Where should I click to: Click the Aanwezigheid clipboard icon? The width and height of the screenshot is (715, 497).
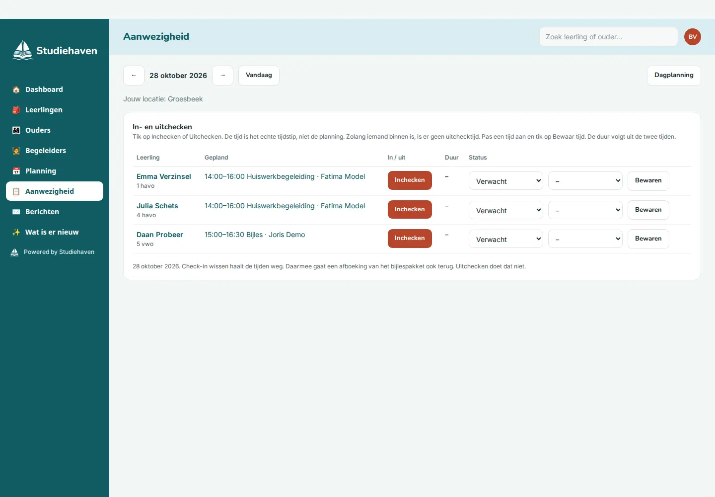click(16, 191)
